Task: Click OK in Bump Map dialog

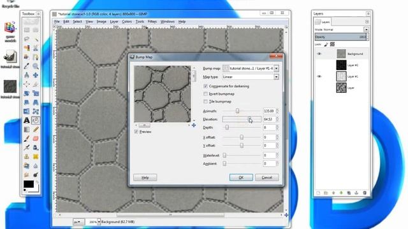Action: pyautogui.click(x=241, y=177)
